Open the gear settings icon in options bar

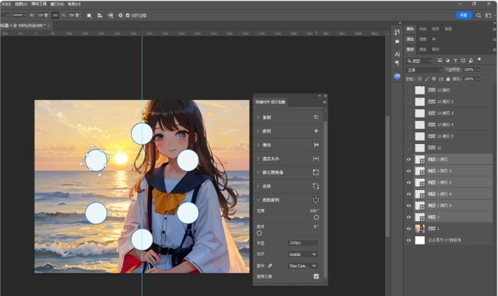(120, 15)
